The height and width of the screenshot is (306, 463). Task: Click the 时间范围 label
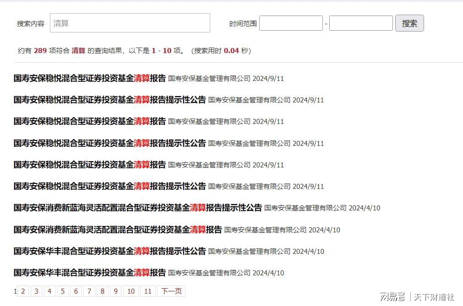pos(243,24)
